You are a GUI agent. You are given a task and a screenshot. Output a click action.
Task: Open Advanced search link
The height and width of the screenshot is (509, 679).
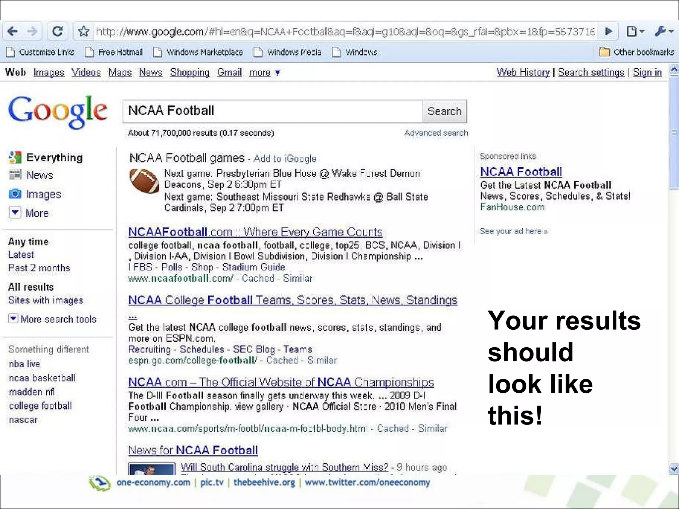coord(436,133)
